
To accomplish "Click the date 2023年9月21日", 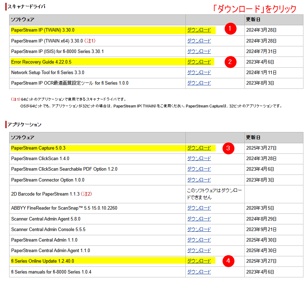I will point(261,229).
